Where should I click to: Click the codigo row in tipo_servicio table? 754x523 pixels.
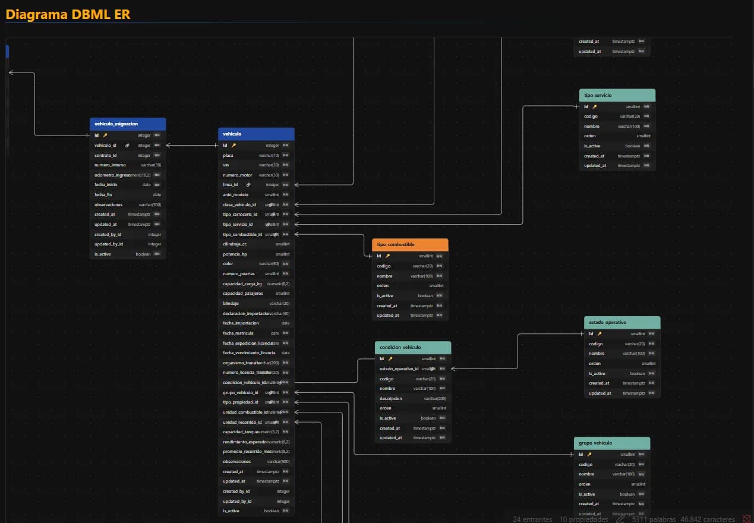[x=617, y=116]
